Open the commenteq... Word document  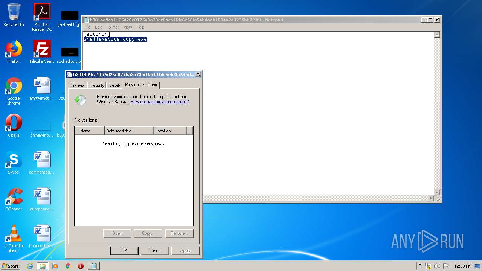pos(42,163)
